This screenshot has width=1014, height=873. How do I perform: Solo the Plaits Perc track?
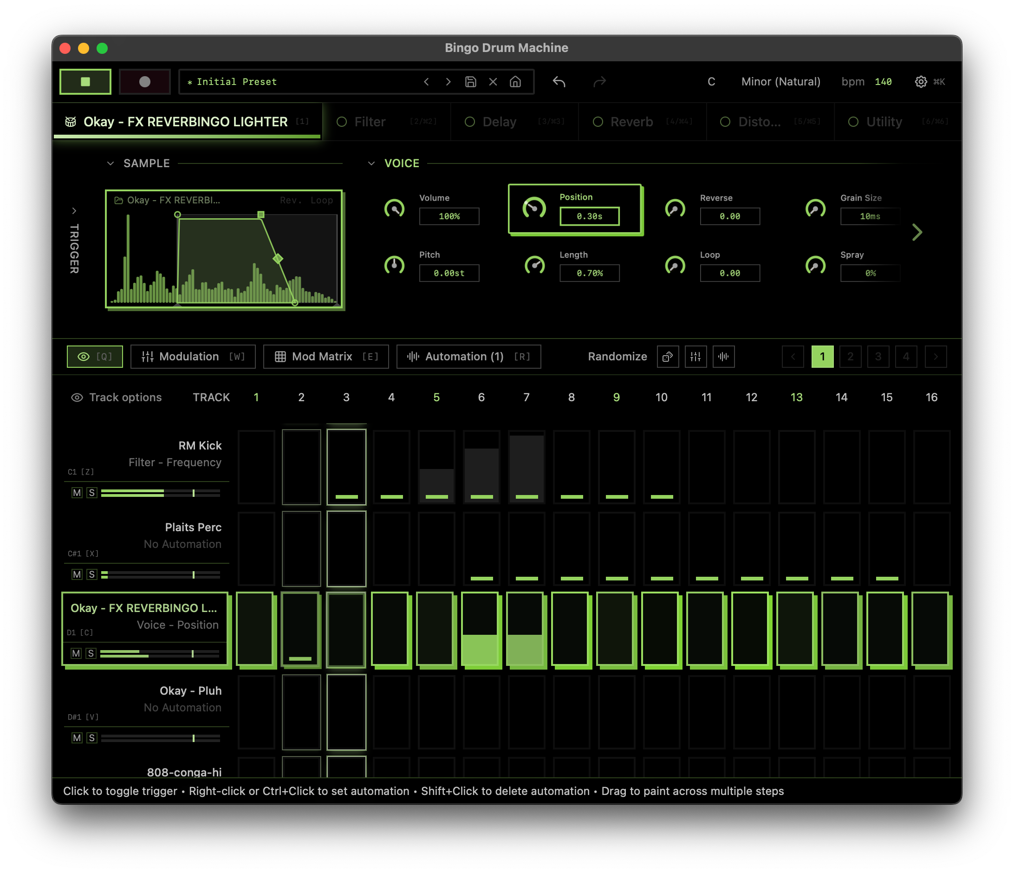point(91,574)
